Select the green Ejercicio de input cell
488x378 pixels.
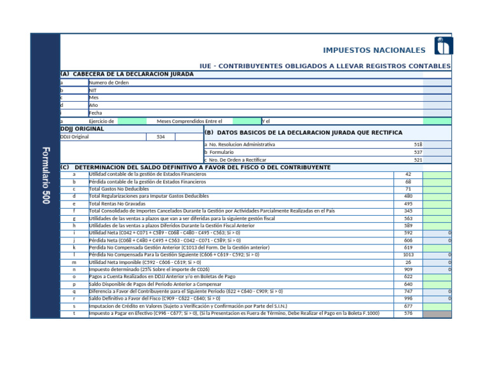tap(132, 121)
